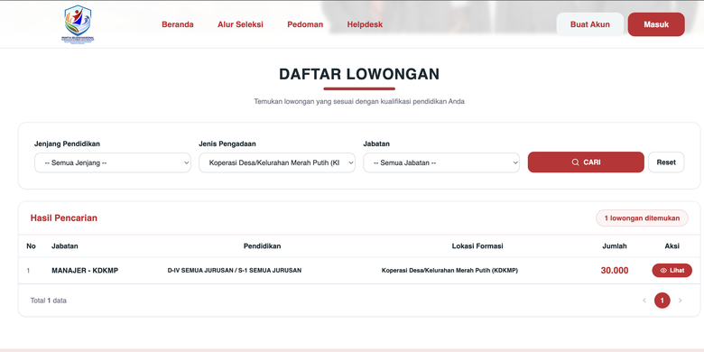The width and height of the screenshot is (704, 352).
Task: Click the Lihat button for MANAJER - KDKMP
Action: [672, 270]
